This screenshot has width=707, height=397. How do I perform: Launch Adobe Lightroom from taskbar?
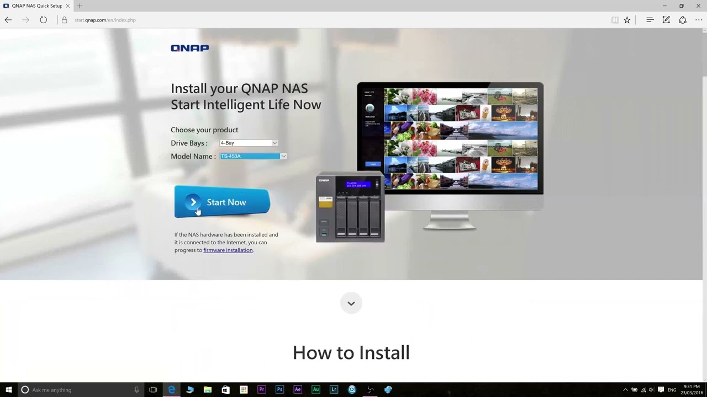pos(334,389)
